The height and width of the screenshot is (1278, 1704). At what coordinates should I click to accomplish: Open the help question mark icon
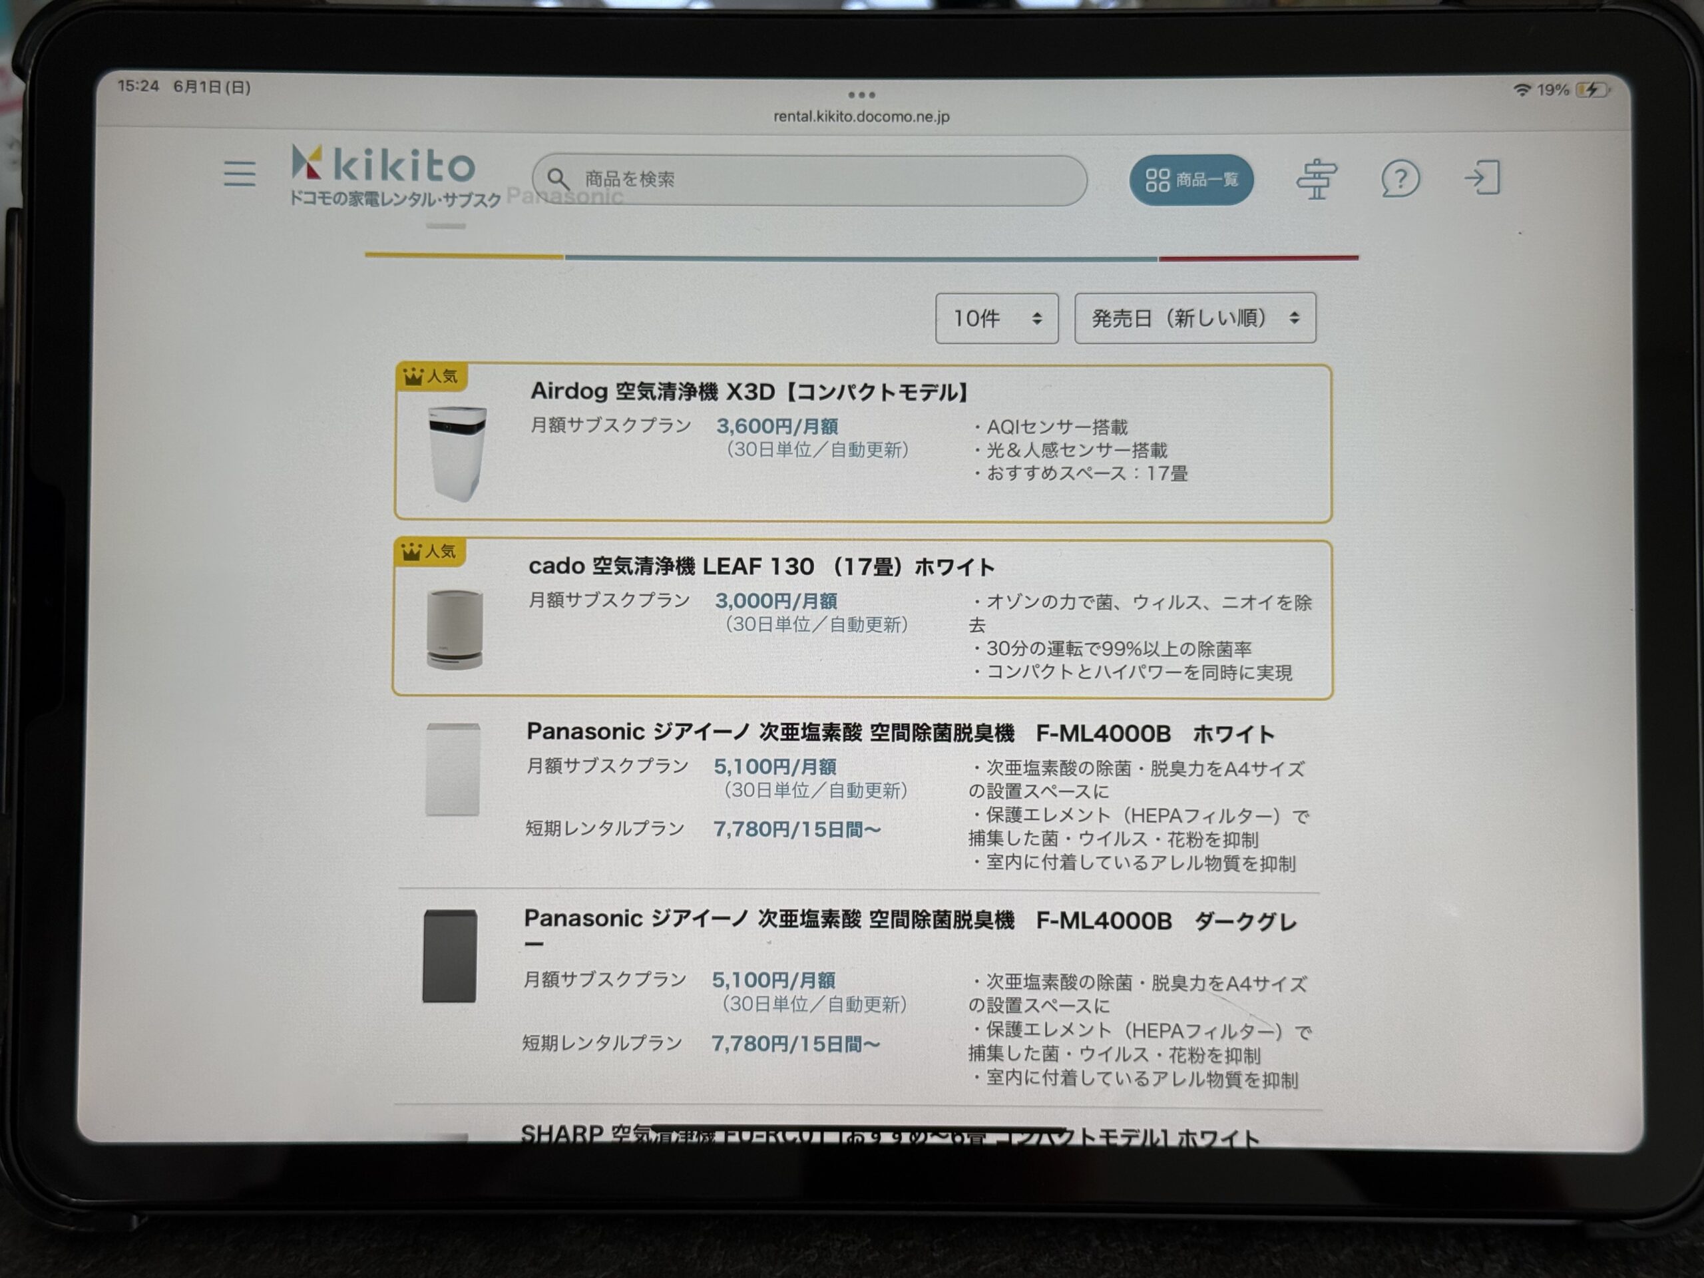click(x=1400, y=178)
